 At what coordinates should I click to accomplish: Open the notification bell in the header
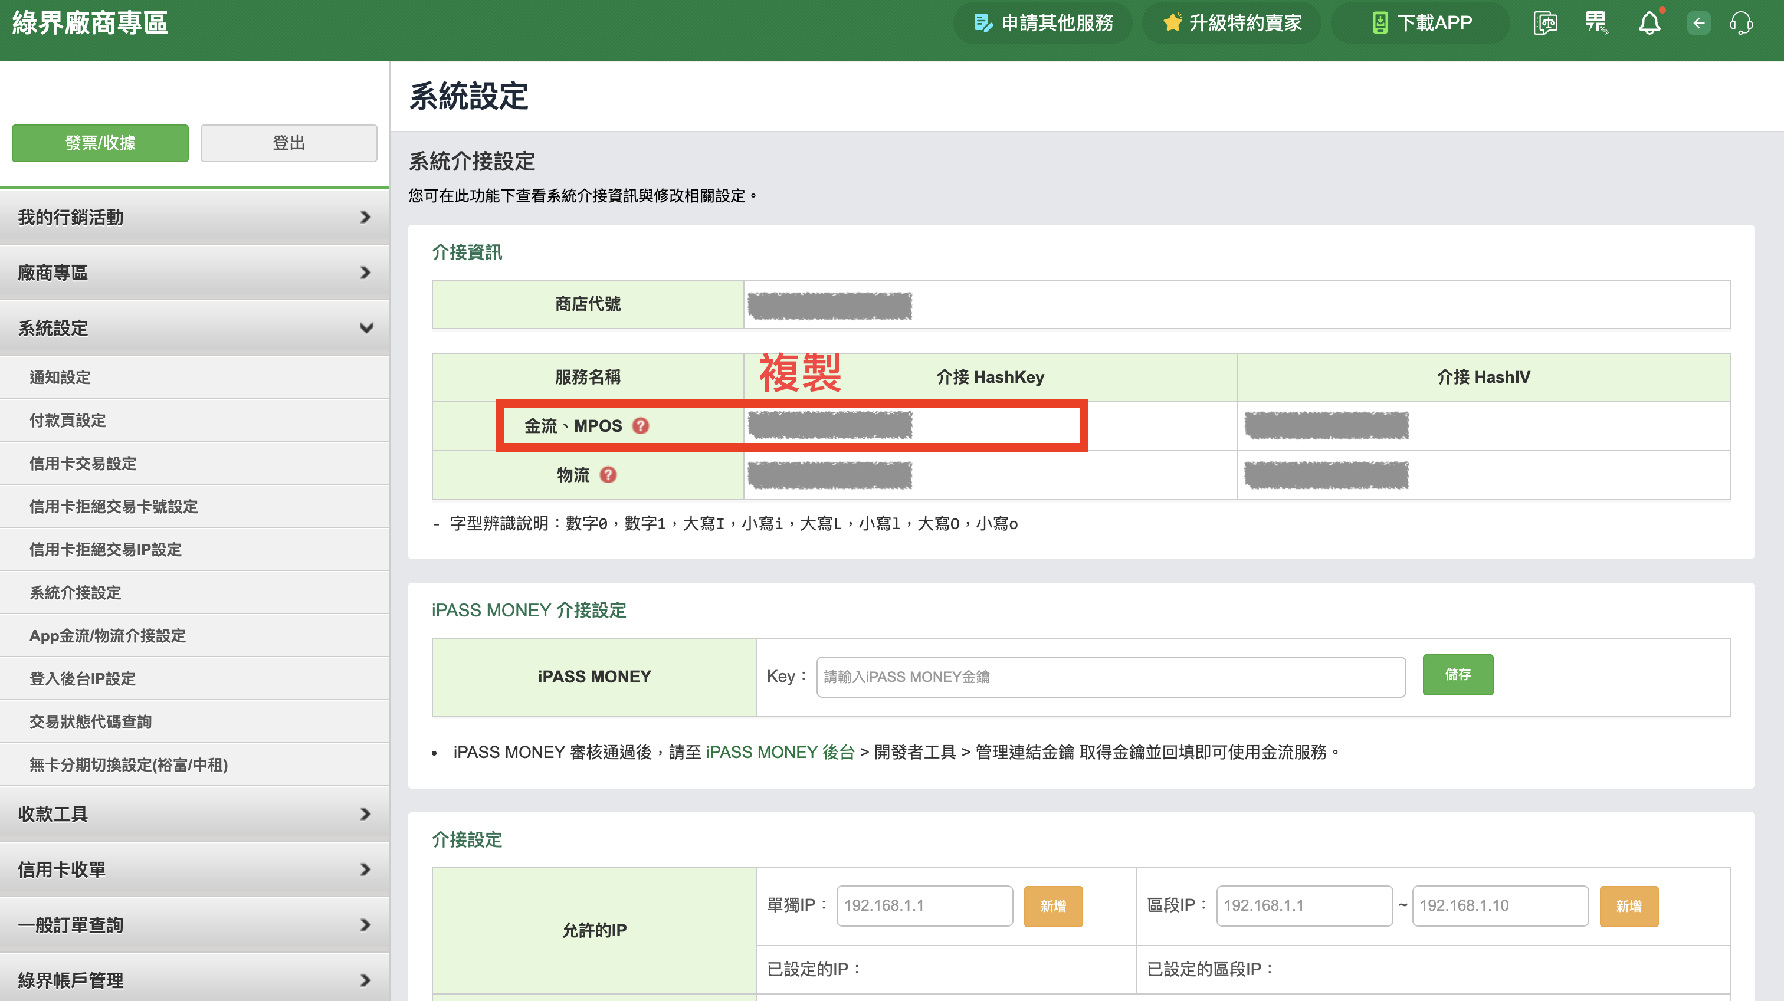[1650, 23]
